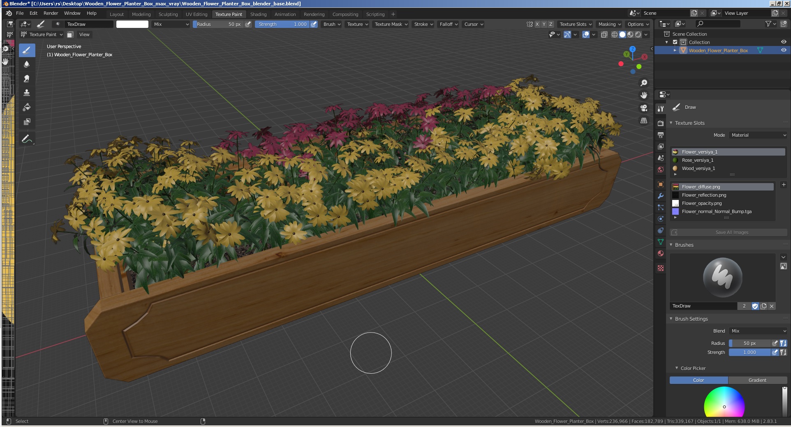Open the Render menu
Image resolution: width=791 pixels, height=427 pixels.
pyautogui.click(x=51, y=13)
